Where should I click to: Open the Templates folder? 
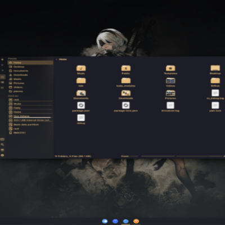(x=170, y=70)
